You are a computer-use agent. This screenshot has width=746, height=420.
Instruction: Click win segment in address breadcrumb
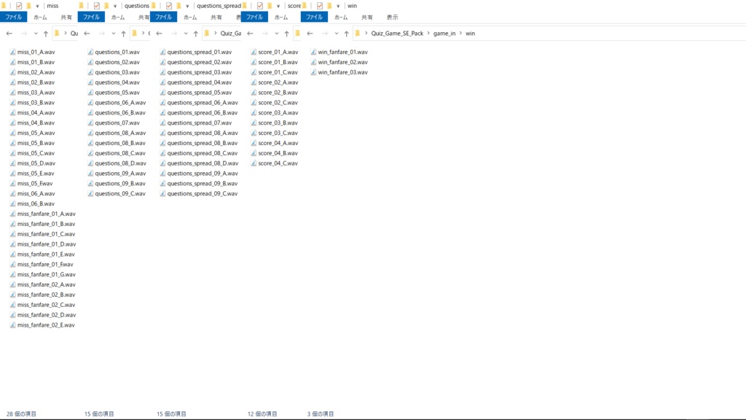click(470, 34)
